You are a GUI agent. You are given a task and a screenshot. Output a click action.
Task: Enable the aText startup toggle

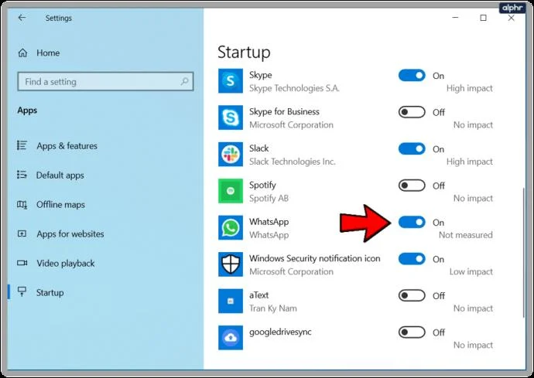point(412,295)
